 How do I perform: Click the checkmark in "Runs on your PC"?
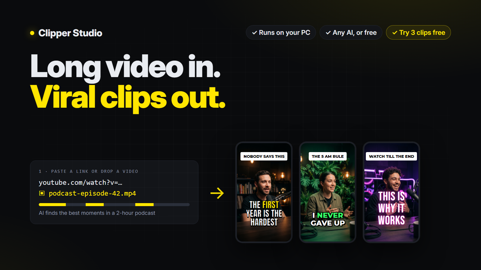pyautogui.click(x=254, y=33)
